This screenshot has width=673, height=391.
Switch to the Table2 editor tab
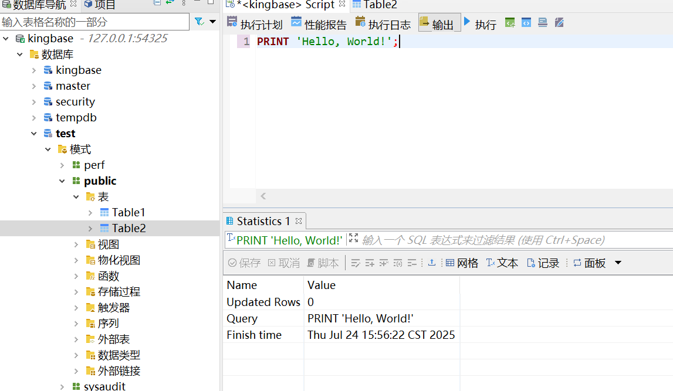(x=375, y=5)
